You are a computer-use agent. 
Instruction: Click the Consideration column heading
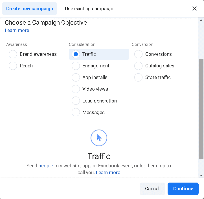coord(82,44)
